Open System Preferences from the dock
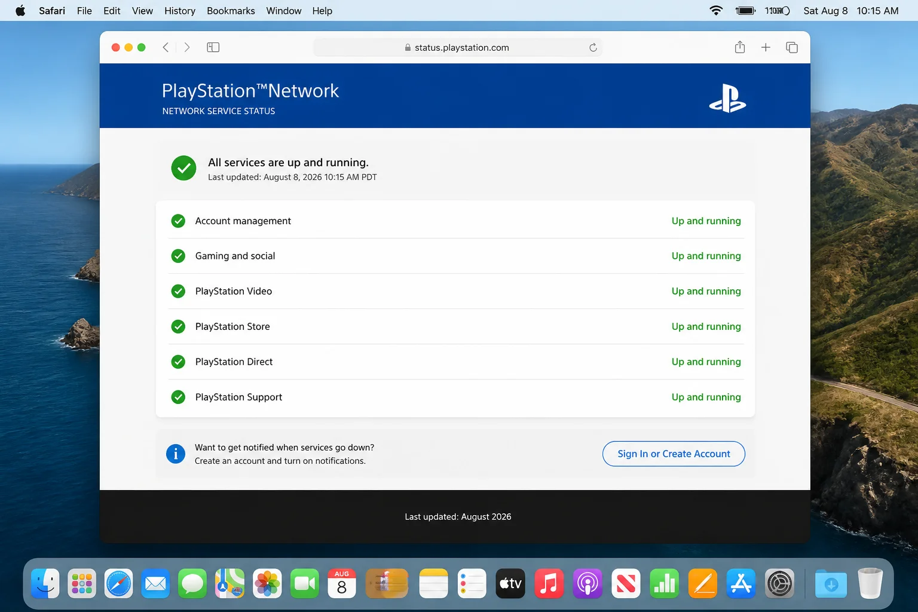The image size is (918, 612). click(780, 583)
